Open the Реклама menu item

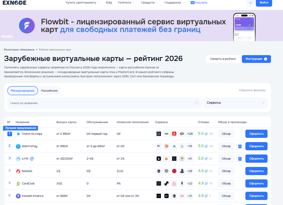[x=199, y=3]
